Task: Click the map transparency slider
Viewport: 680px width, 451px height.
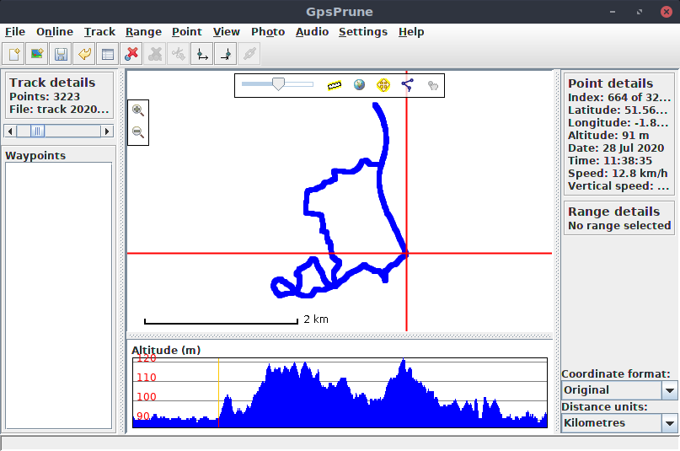Action: (x=277, y=84)
